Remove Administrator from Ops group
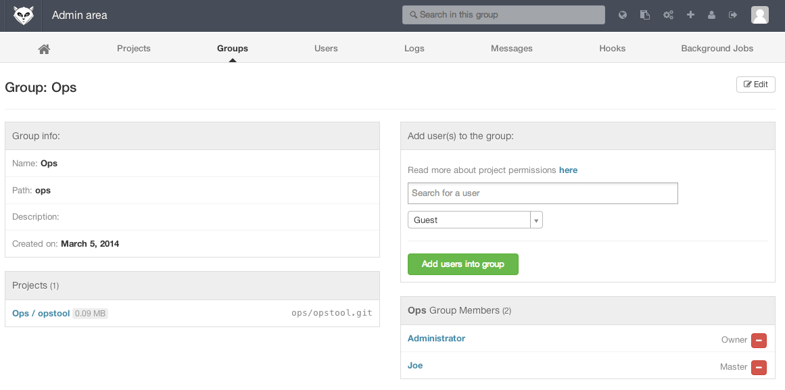Viewport: 785px width, 390px height. [x=759, y=340]
